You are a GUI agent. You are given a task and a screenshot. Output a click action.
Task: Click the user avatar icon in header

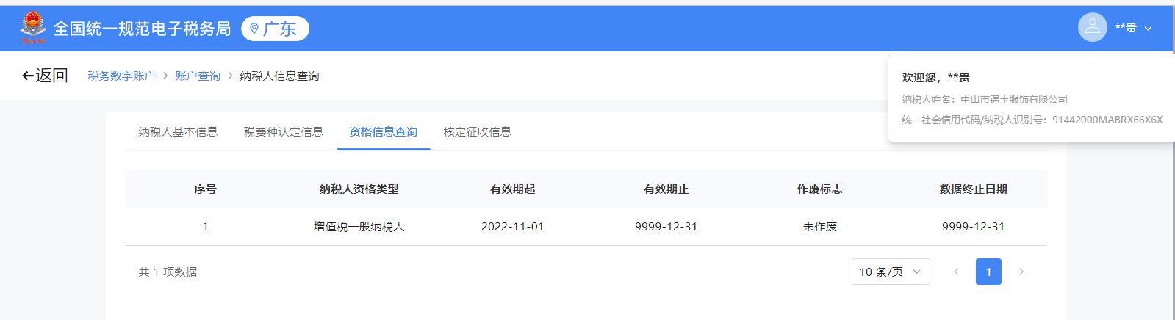pos(1092,28)
